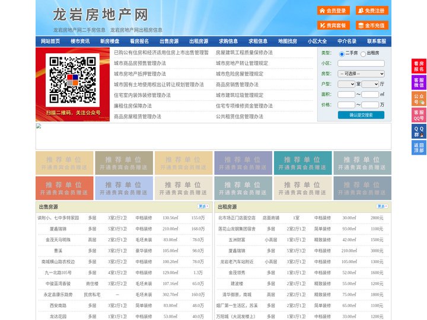Click the orange-red 推荐单位 ad tile

[65, 188]
